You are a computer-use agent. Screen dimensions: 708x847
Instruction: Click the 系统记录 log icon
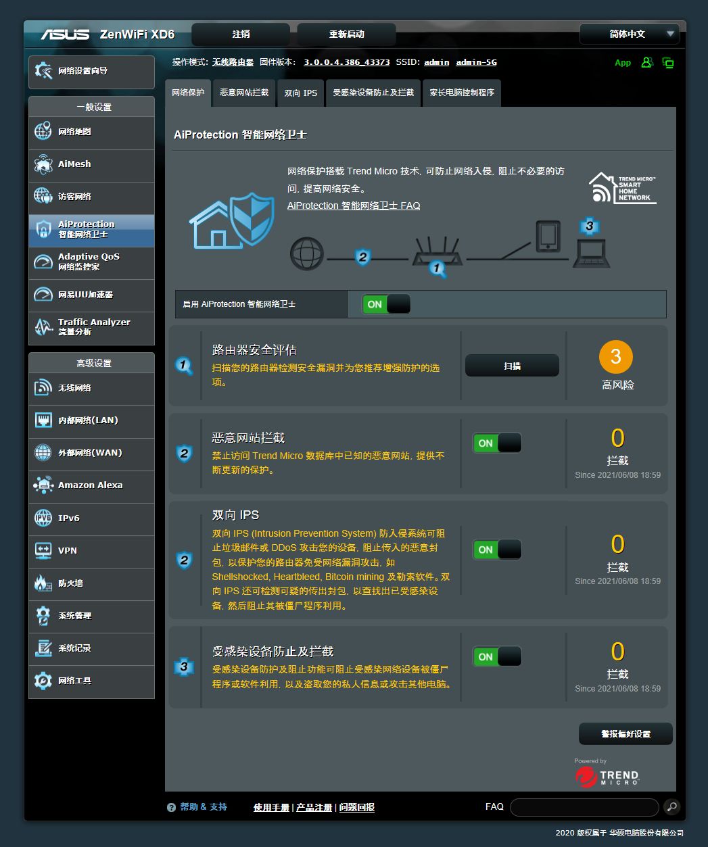tap(43, 648)
